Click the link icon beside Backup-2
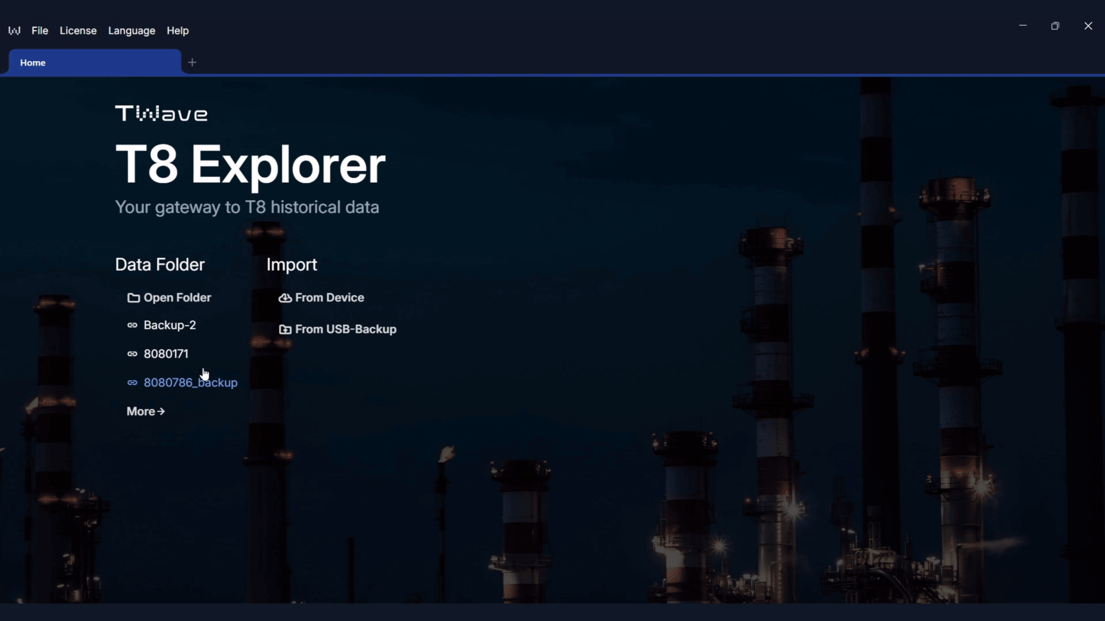This screenshot has height=621, width=1105. coord(132,325)
